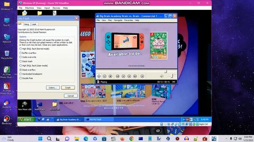The image size is (254, 142).
Task: Open Task View on Windows taskbar
Action: tap(58, 138)
